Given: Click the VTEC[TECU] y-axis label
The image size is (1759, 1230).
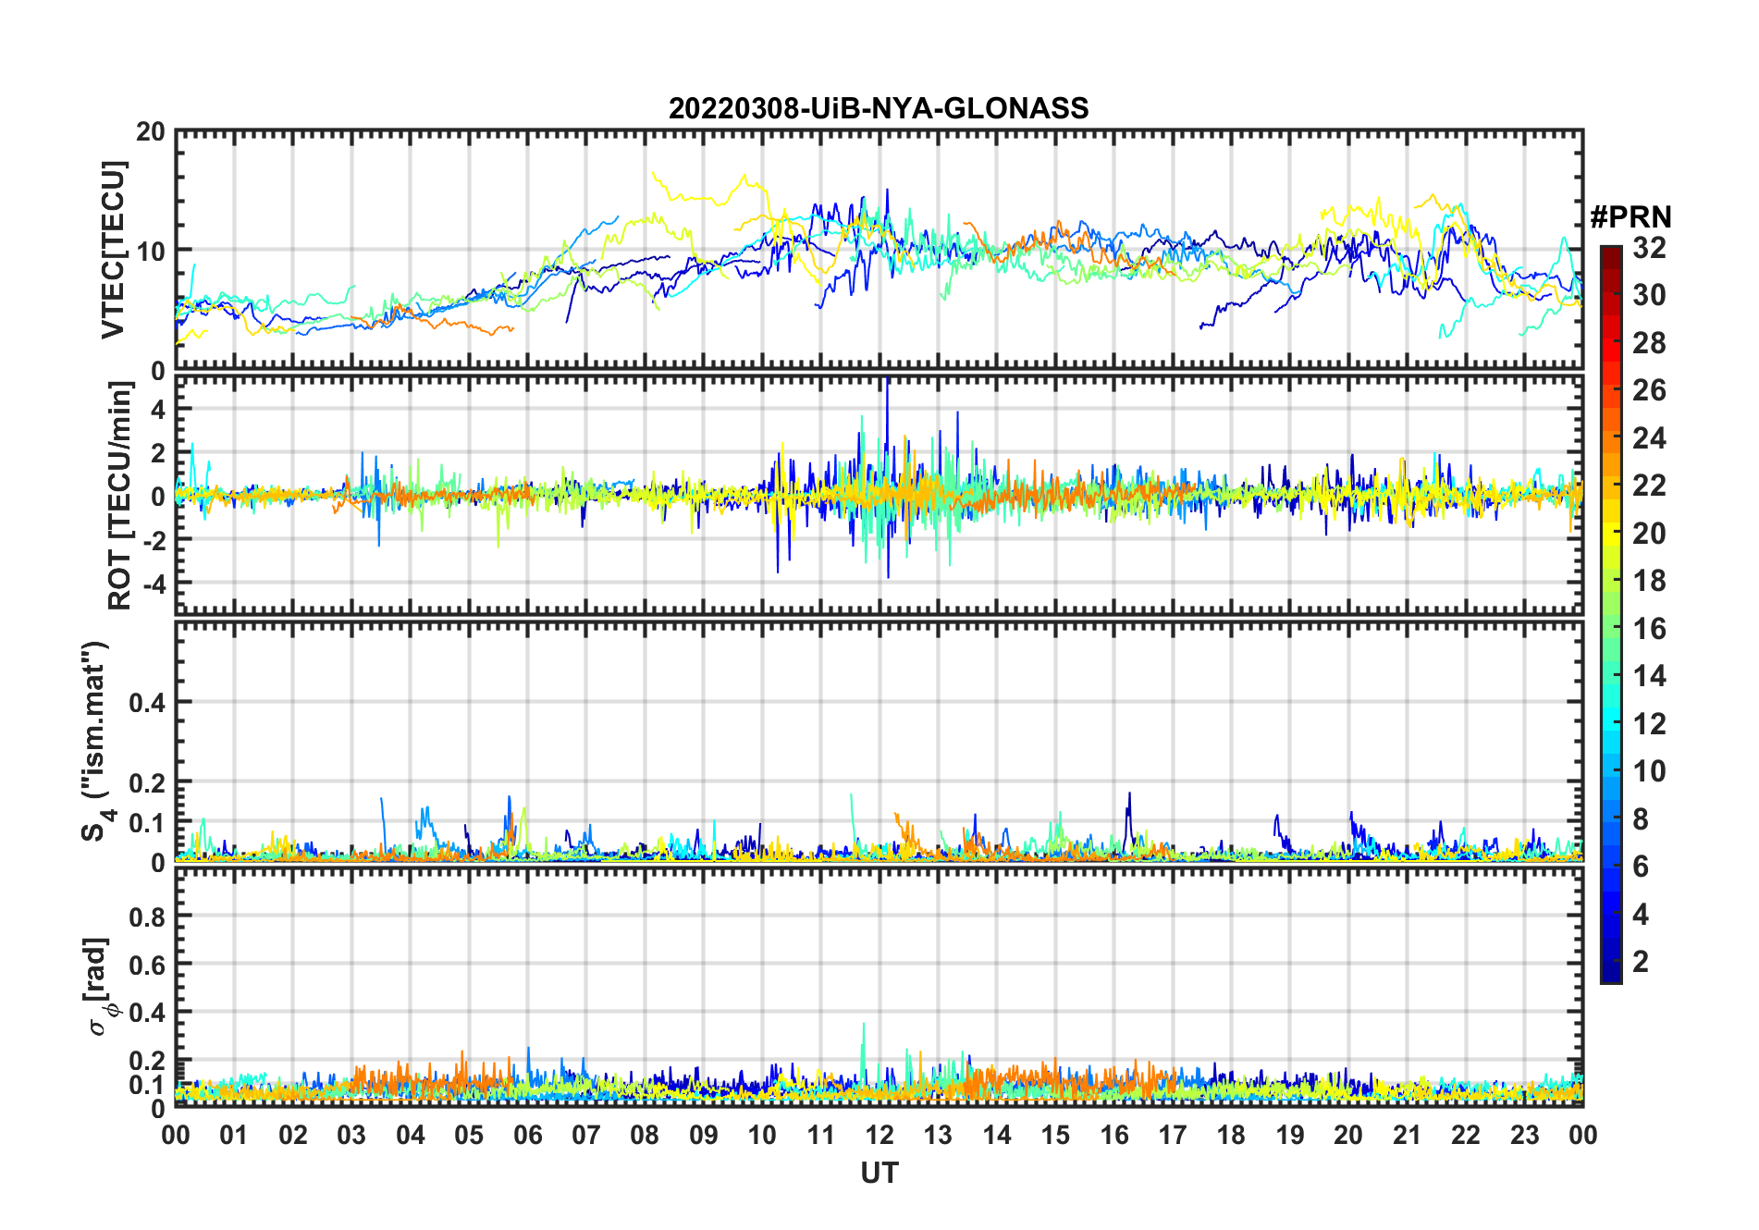Looking at the screenshot, I should pyautogui.click(x=113, y=250).
